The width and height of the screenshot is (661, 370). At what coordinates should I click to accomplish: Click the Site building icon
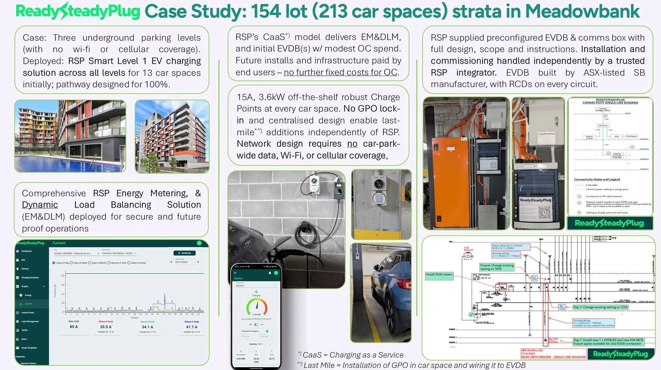coord(18,260)
